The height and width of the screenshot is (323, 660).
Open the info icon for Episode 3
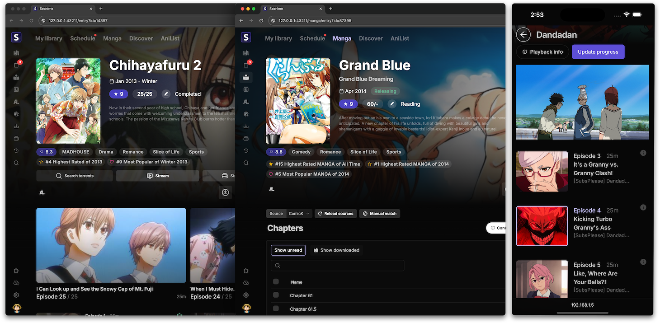point(643,153)
